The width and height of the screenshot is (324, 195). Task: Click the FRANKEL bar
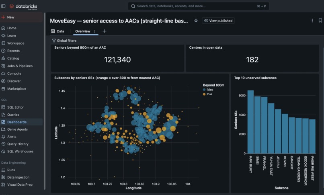click(264, 125)
